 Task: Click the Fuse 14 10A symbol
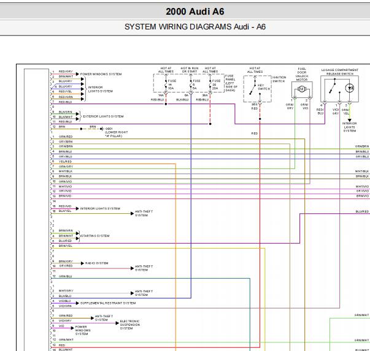click(x=166, y=85)
